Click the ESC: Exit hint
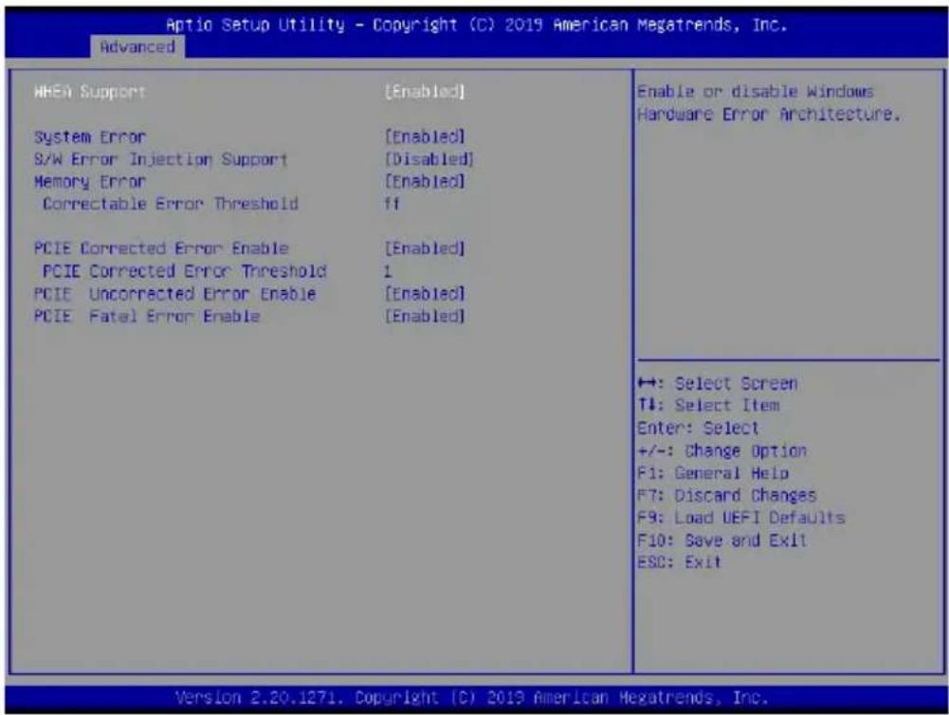The height and width of the screenshot is (715, 949). tap(679, 561)
